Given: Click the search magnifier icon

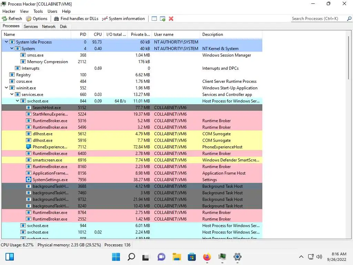Looking at the screenshot, I should tap(349, 19).
